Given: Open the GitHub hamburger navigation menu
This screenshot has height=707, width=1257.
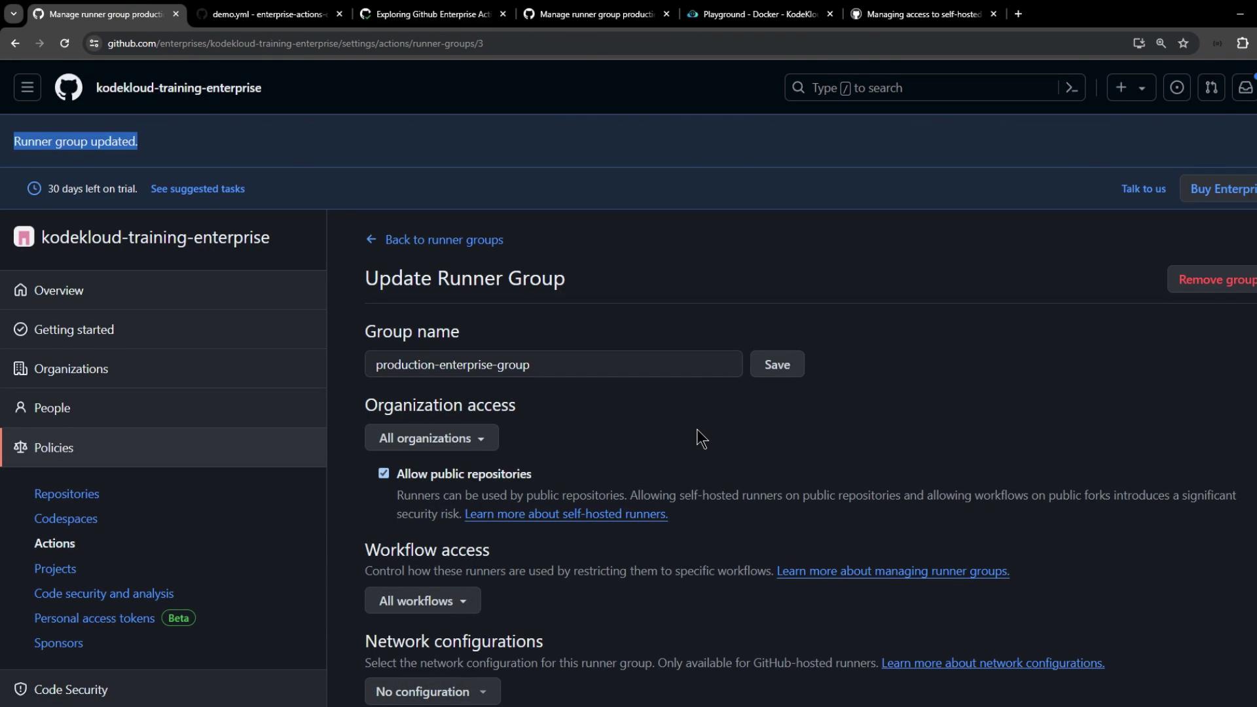Looking at the screenshot, I should (27, 88).
